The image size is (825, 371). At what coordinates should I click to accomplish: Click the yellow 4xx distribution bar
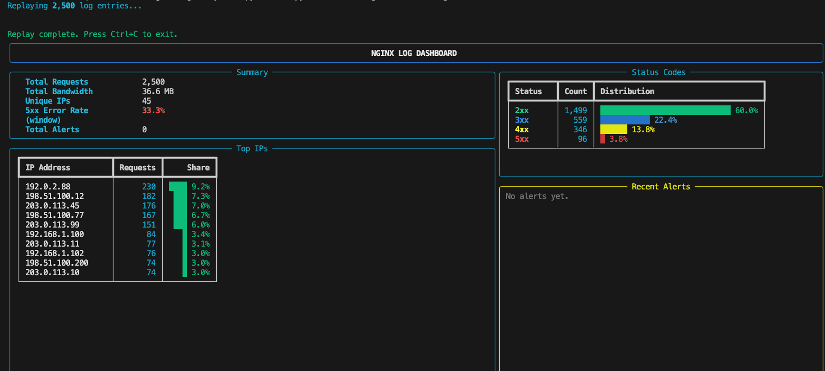click(x=612, y=129)
